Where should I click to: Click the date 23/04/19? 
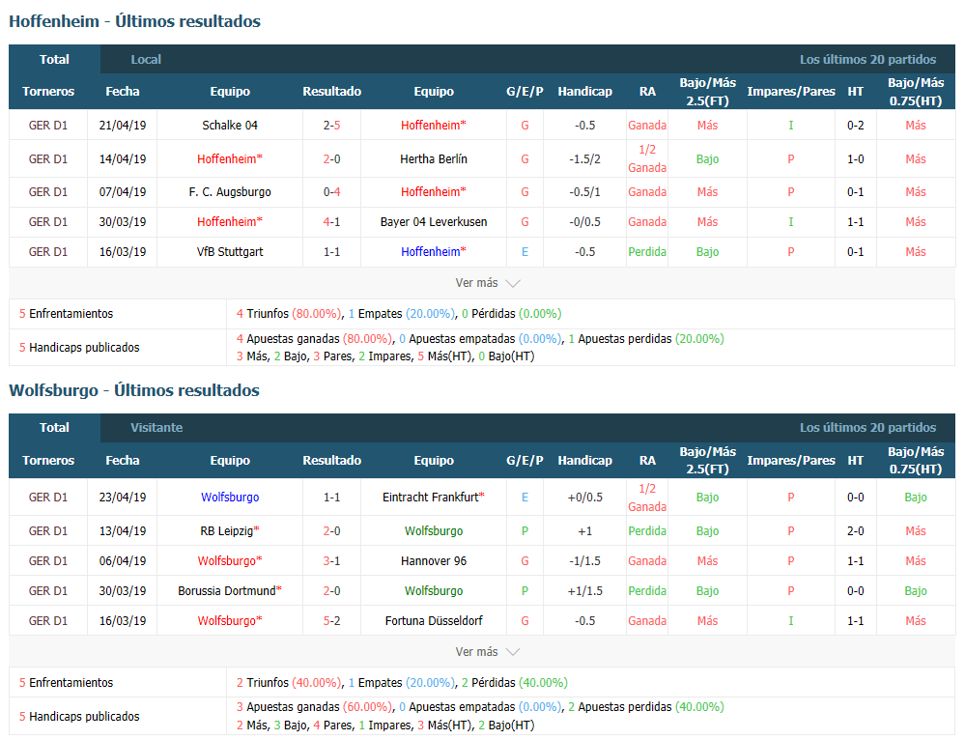123,498
